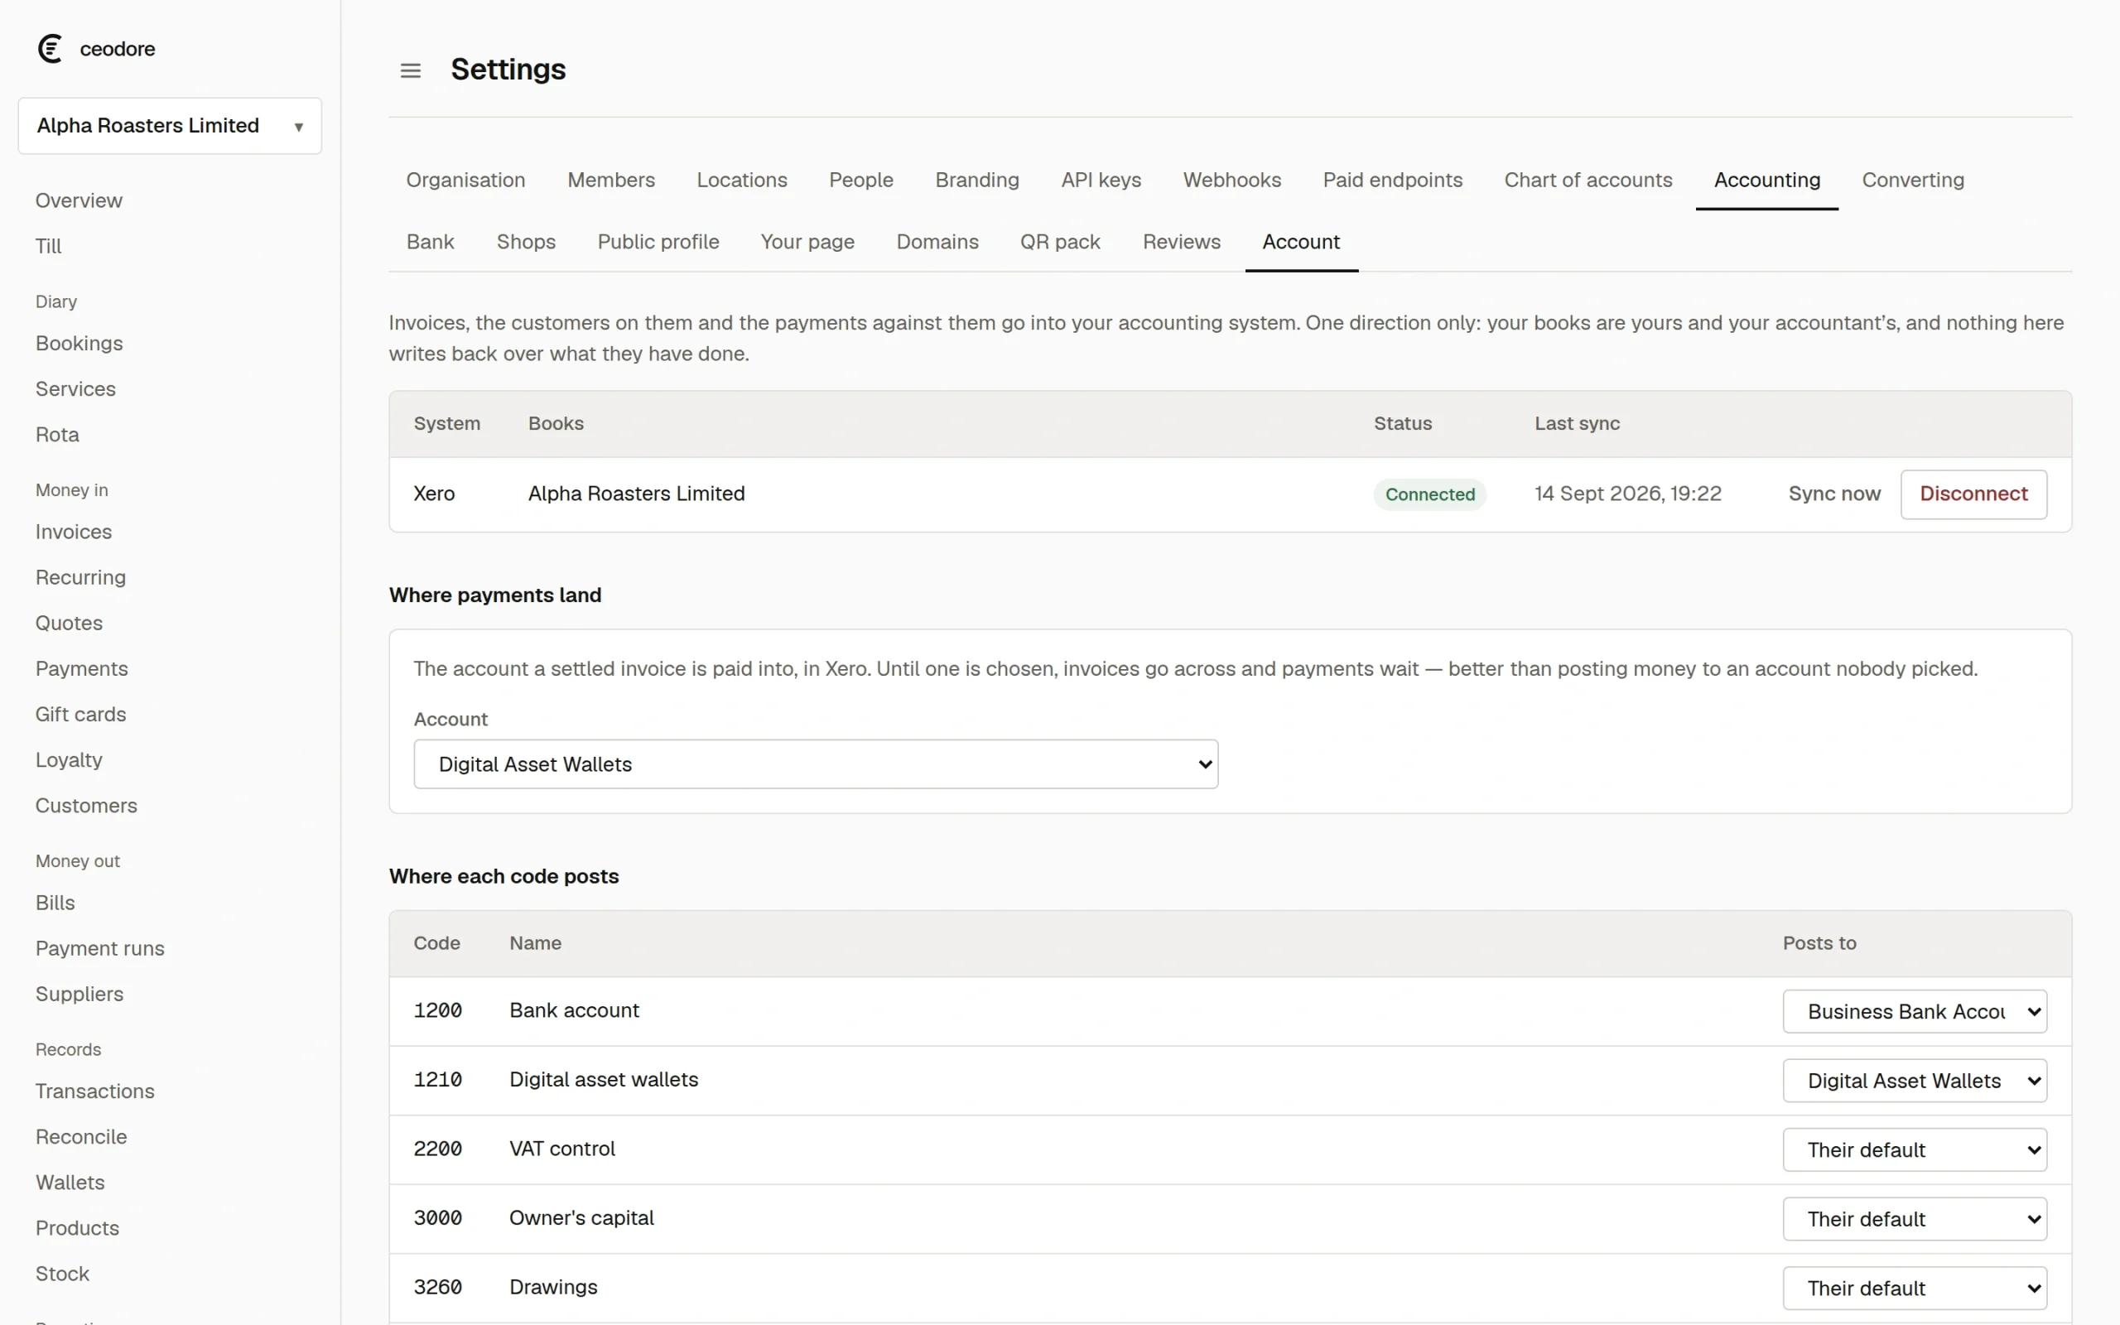Switch to the Reviews tab
2120x1325 pixels.
1181,242
